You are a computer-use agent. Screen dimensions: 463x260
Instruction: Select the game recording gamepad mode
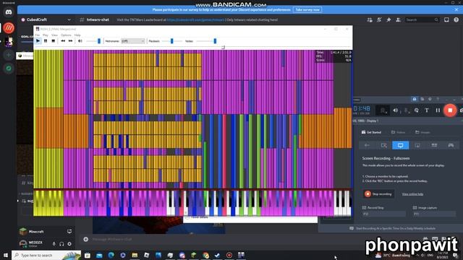[451, 145]
